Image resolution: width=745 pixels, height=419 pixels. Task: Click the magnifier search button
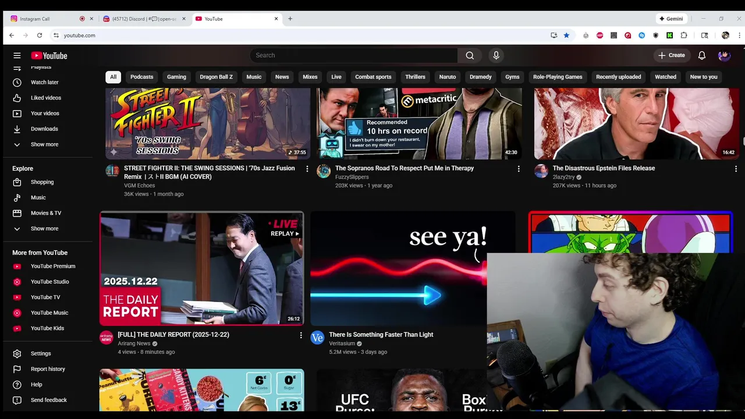(x=470, y=55)
